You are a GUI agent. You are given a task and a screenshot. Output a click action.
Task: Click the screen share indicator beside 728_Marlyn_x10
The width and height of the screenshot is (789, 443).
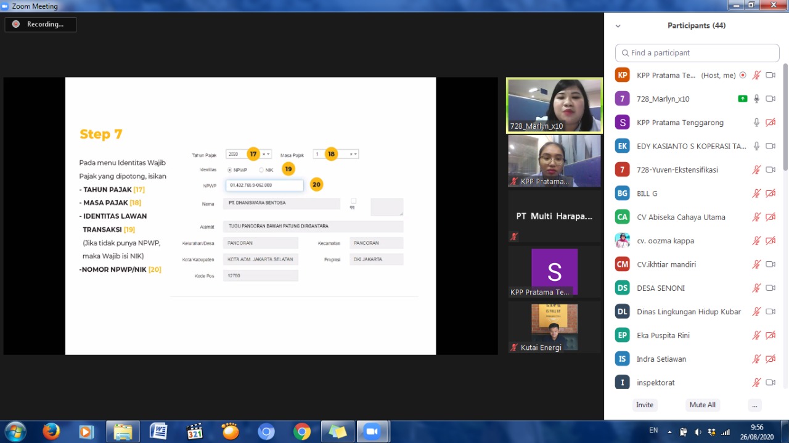(743, 99)
